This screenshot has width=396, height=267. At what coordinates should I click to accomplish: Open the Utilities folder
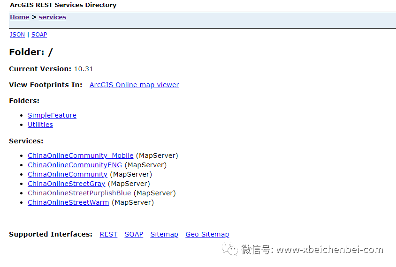pos(40,125)
